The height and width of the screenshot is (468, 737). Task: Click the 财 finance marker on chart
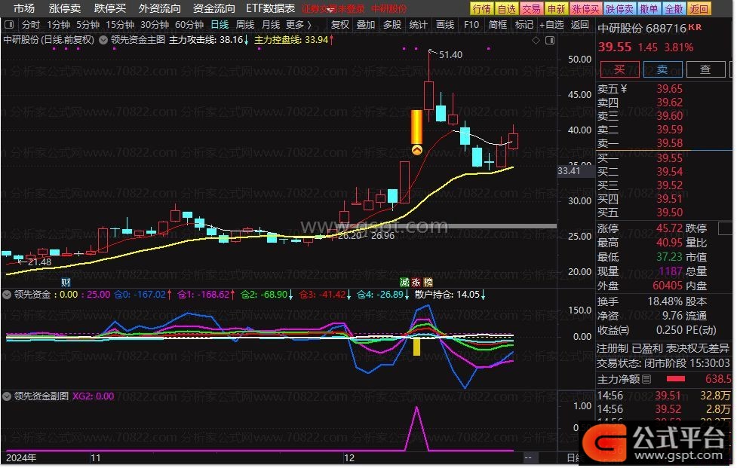(x=66, y=282)
